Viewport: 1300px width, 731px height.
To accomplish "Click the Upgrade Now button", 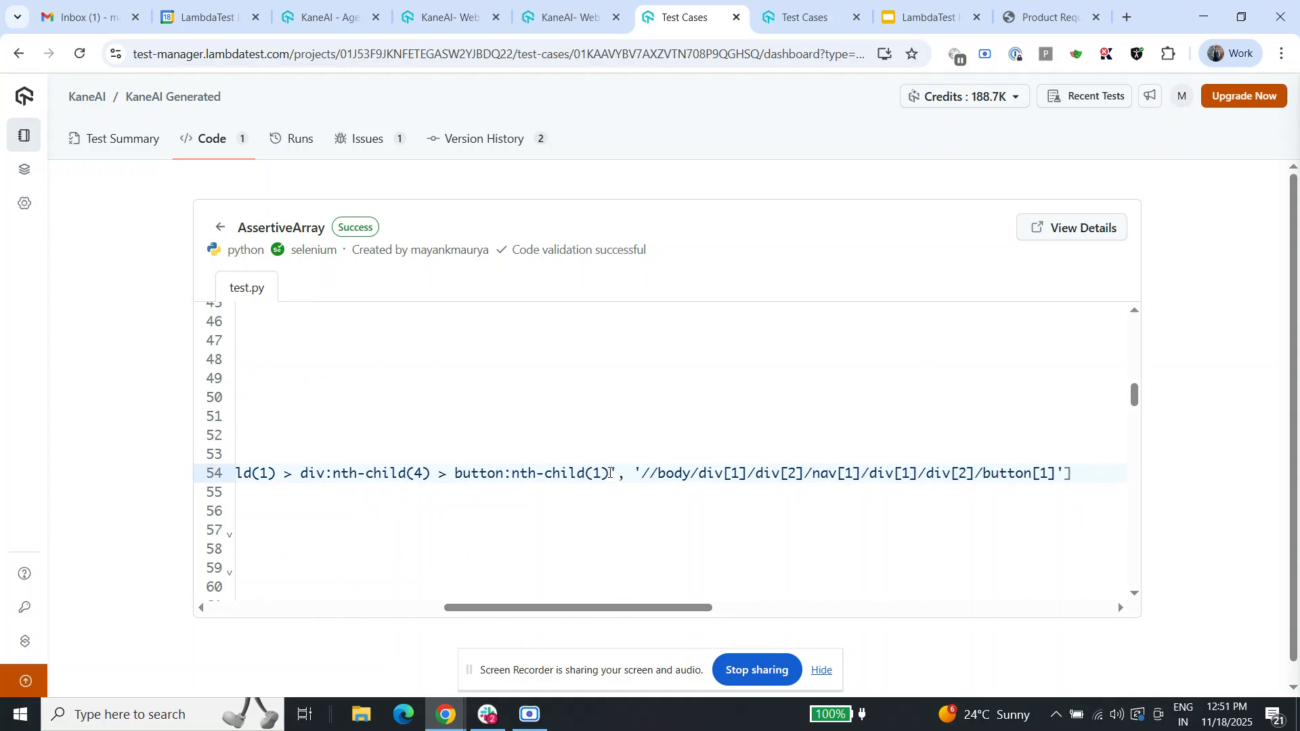I will click(1244, 95).
